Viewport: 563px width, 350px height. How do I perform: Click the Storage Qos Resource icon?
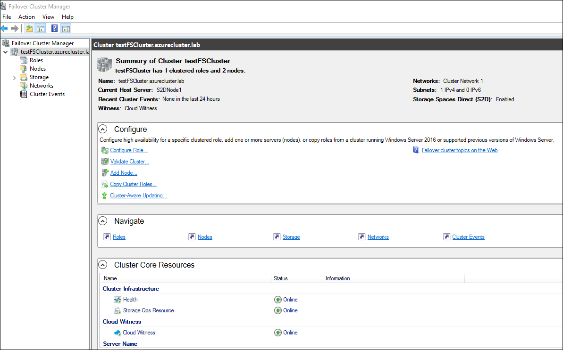pyautogui.click(x=118, y=310)
